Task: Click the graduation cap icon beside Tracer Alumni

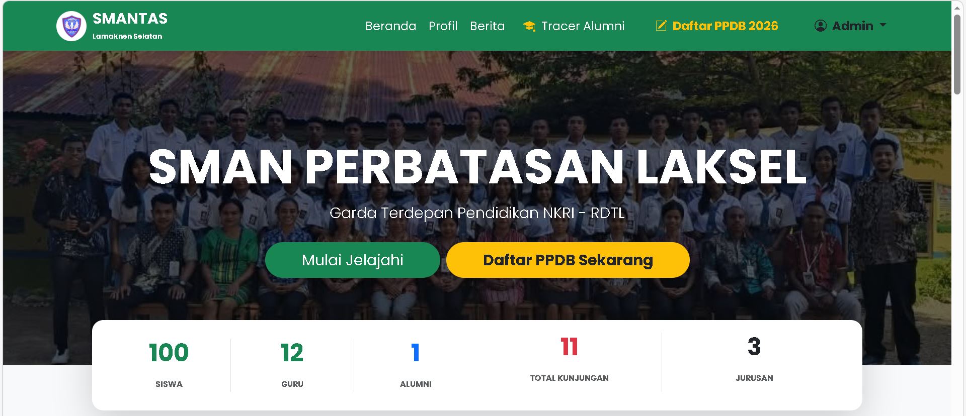Action: 529,26
